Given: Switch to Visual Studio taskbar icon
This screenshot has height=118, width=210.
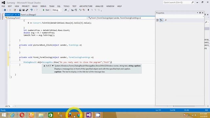Looking at the screenshot, I should (89, 115).
